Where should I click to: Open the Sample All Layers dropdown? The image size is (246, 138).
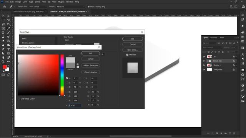70,7
